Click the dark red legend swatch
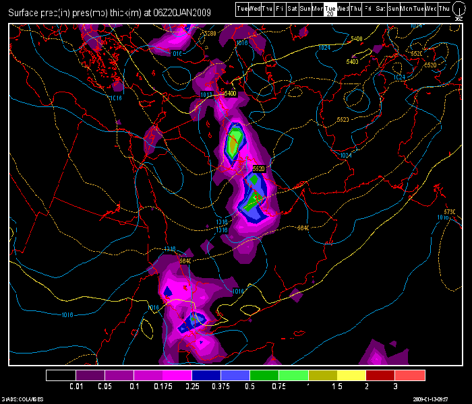This screenshot has height=404, width=472. (381, 375)
